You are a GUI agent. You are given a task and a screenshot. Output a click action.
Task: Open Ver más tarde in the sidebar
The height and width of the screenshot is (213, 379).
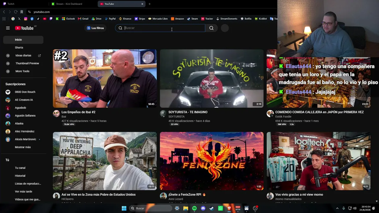click(23, 192)
